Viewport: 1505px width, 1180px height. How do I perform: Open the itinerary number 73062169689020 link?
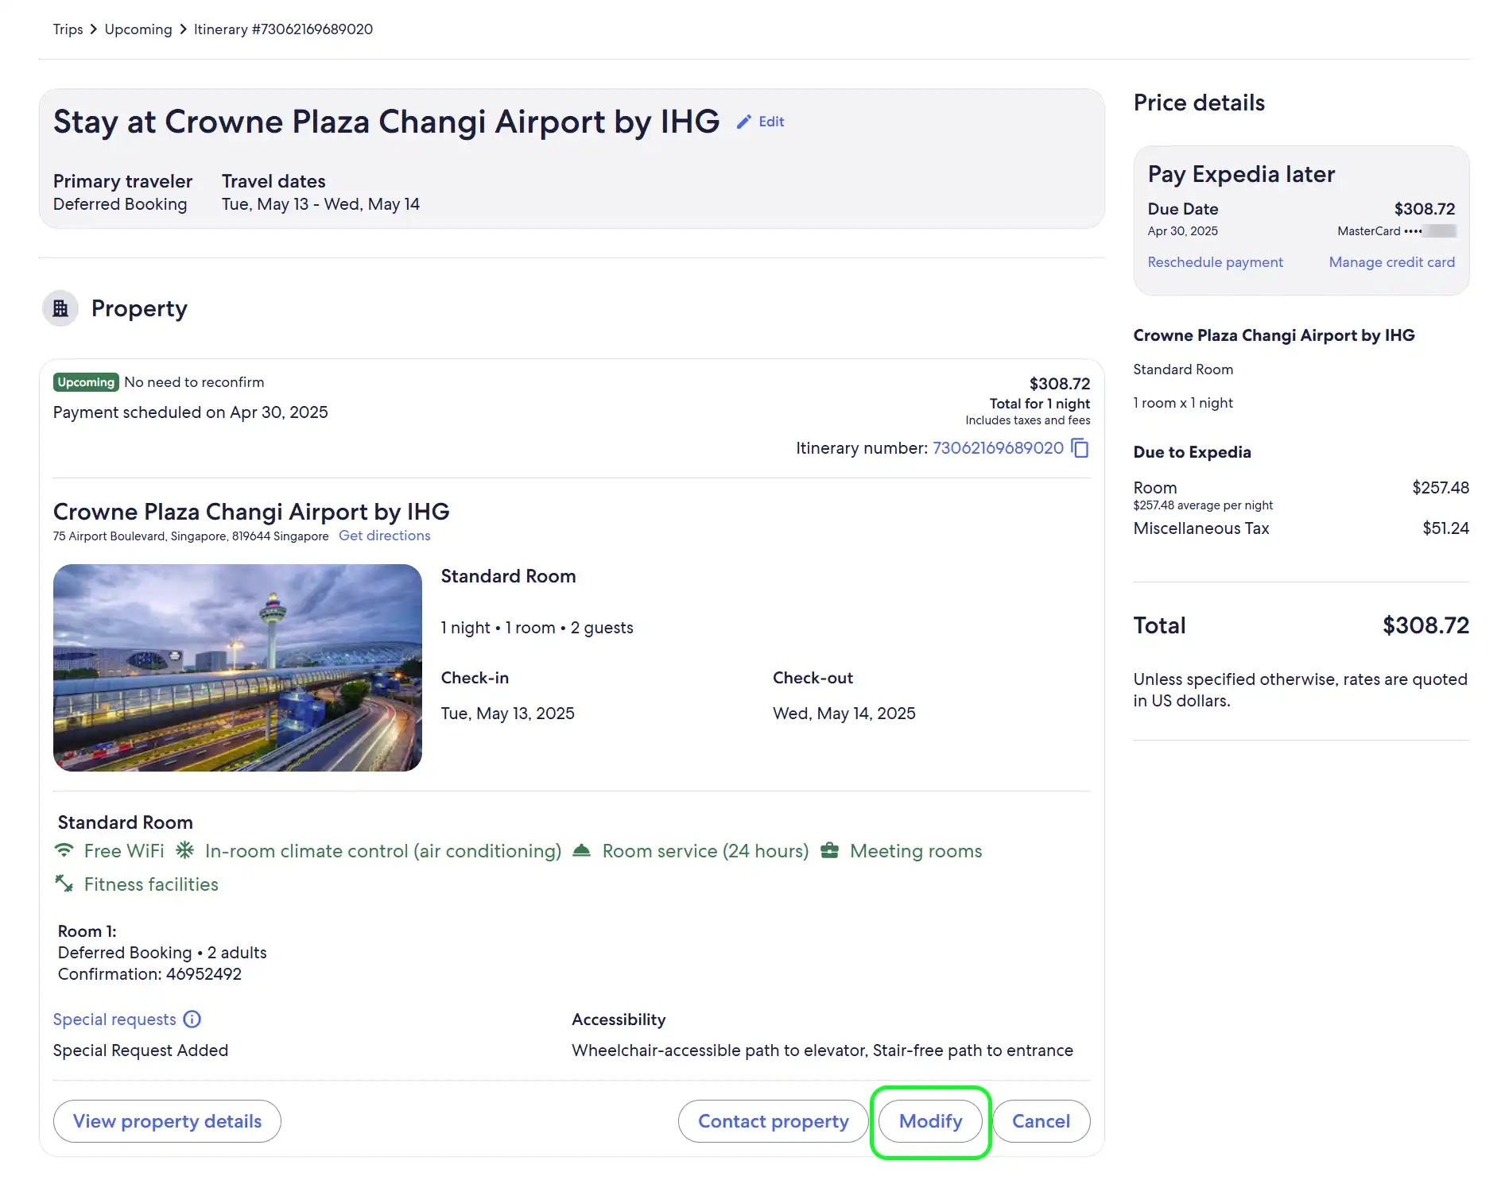click(x=998, y=448)
